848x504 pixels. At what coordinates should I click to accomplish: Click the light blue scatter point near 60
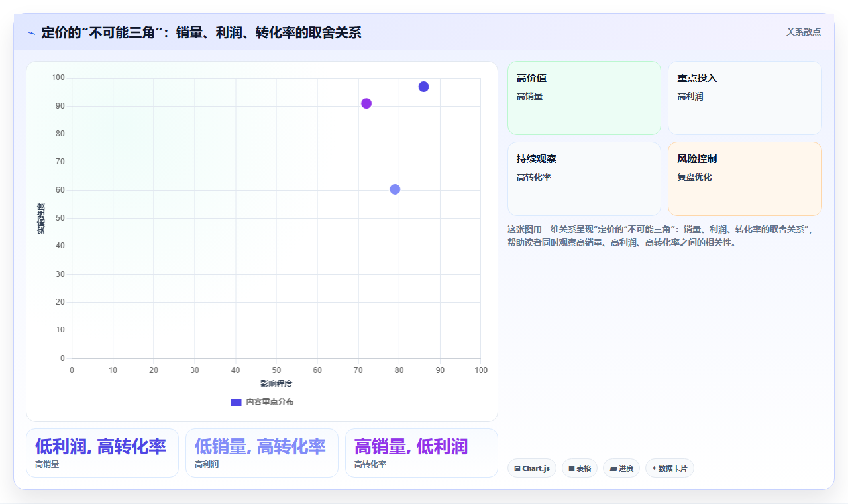point(395,189)
